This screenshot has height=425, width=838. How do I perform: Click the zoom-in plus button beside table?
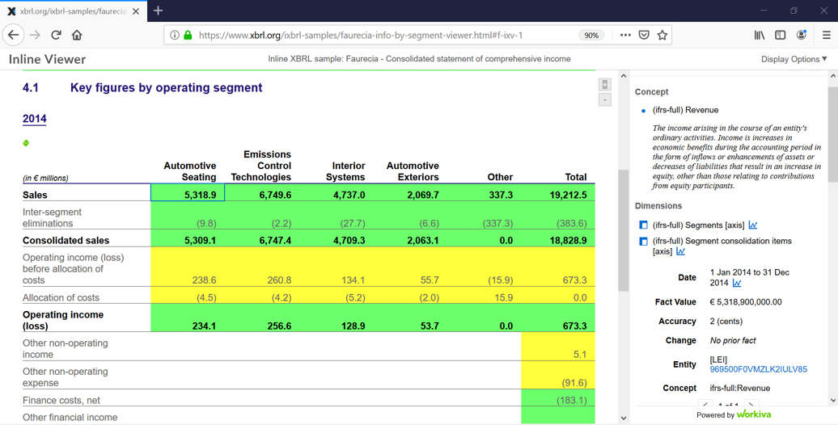[604, 84]
